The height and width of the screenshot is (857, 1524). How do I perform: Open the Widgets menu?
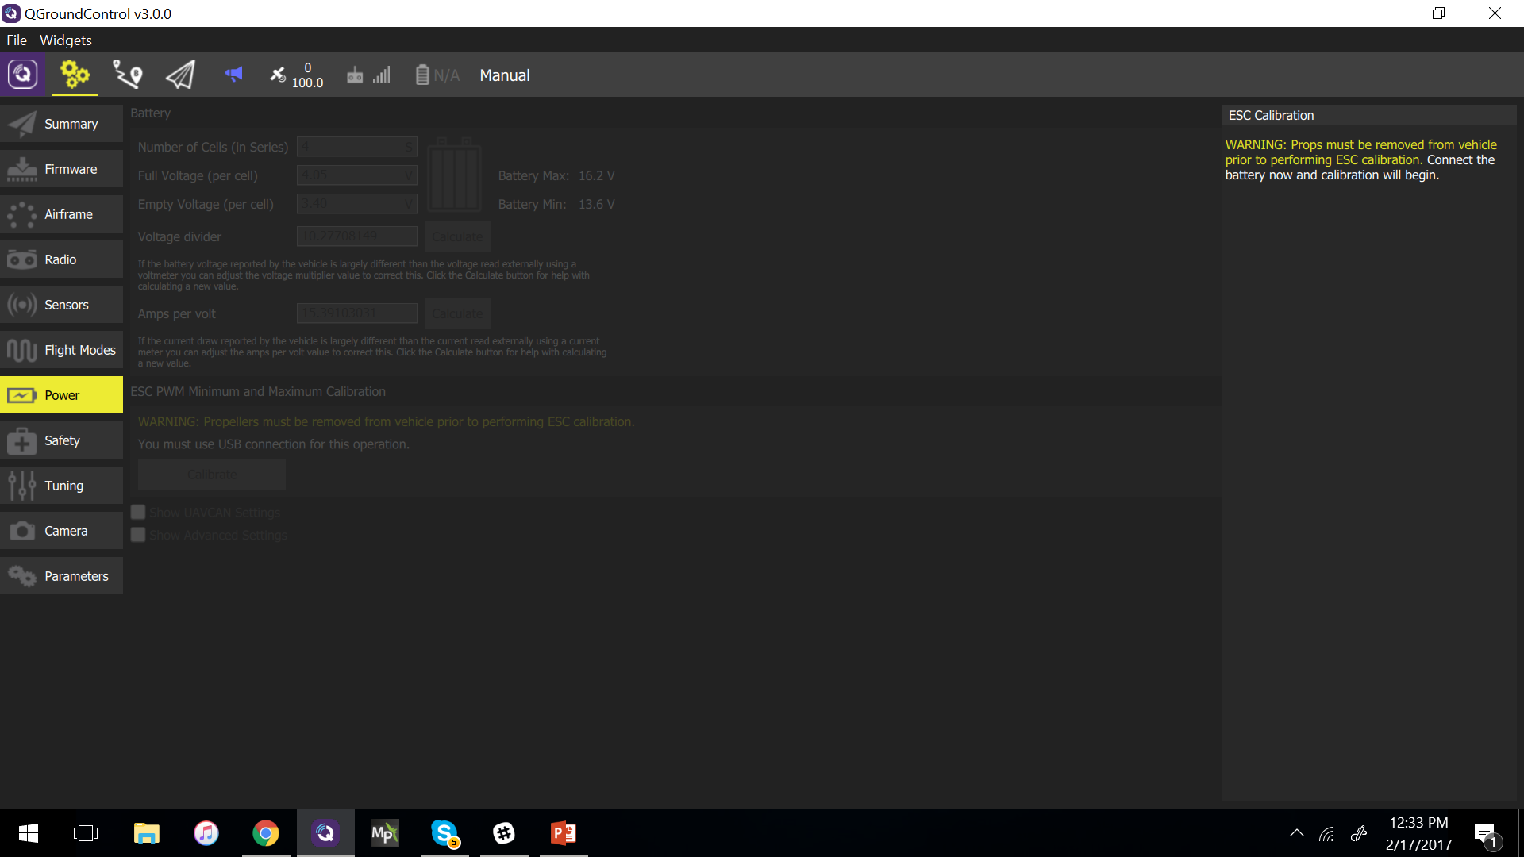tap(65, 40)
